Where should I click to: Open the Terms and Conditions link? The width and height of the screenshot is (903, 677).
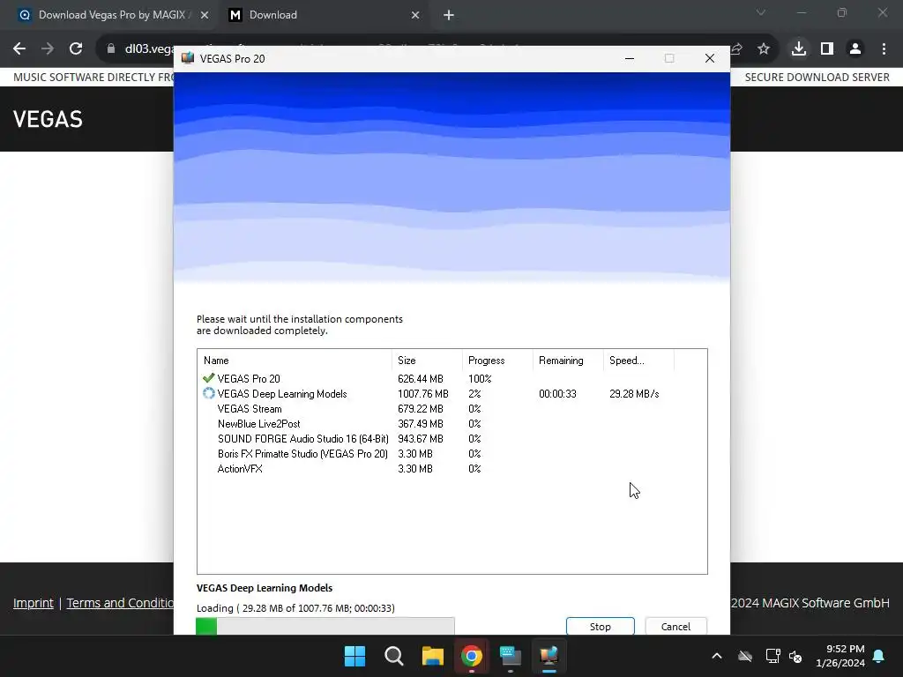tap(120, 603)
